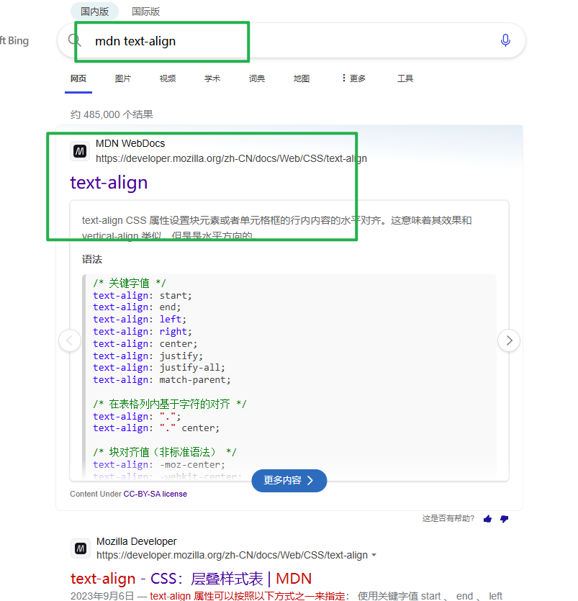Click the code line text-align: match-parent;
The width and height of the screenshot is (578, 601).
point(162,380)
